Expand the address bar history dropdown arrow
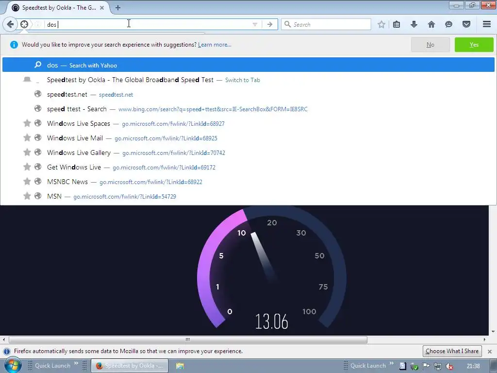The height and width of the screenshot is (373, 497). pos(255,24)
